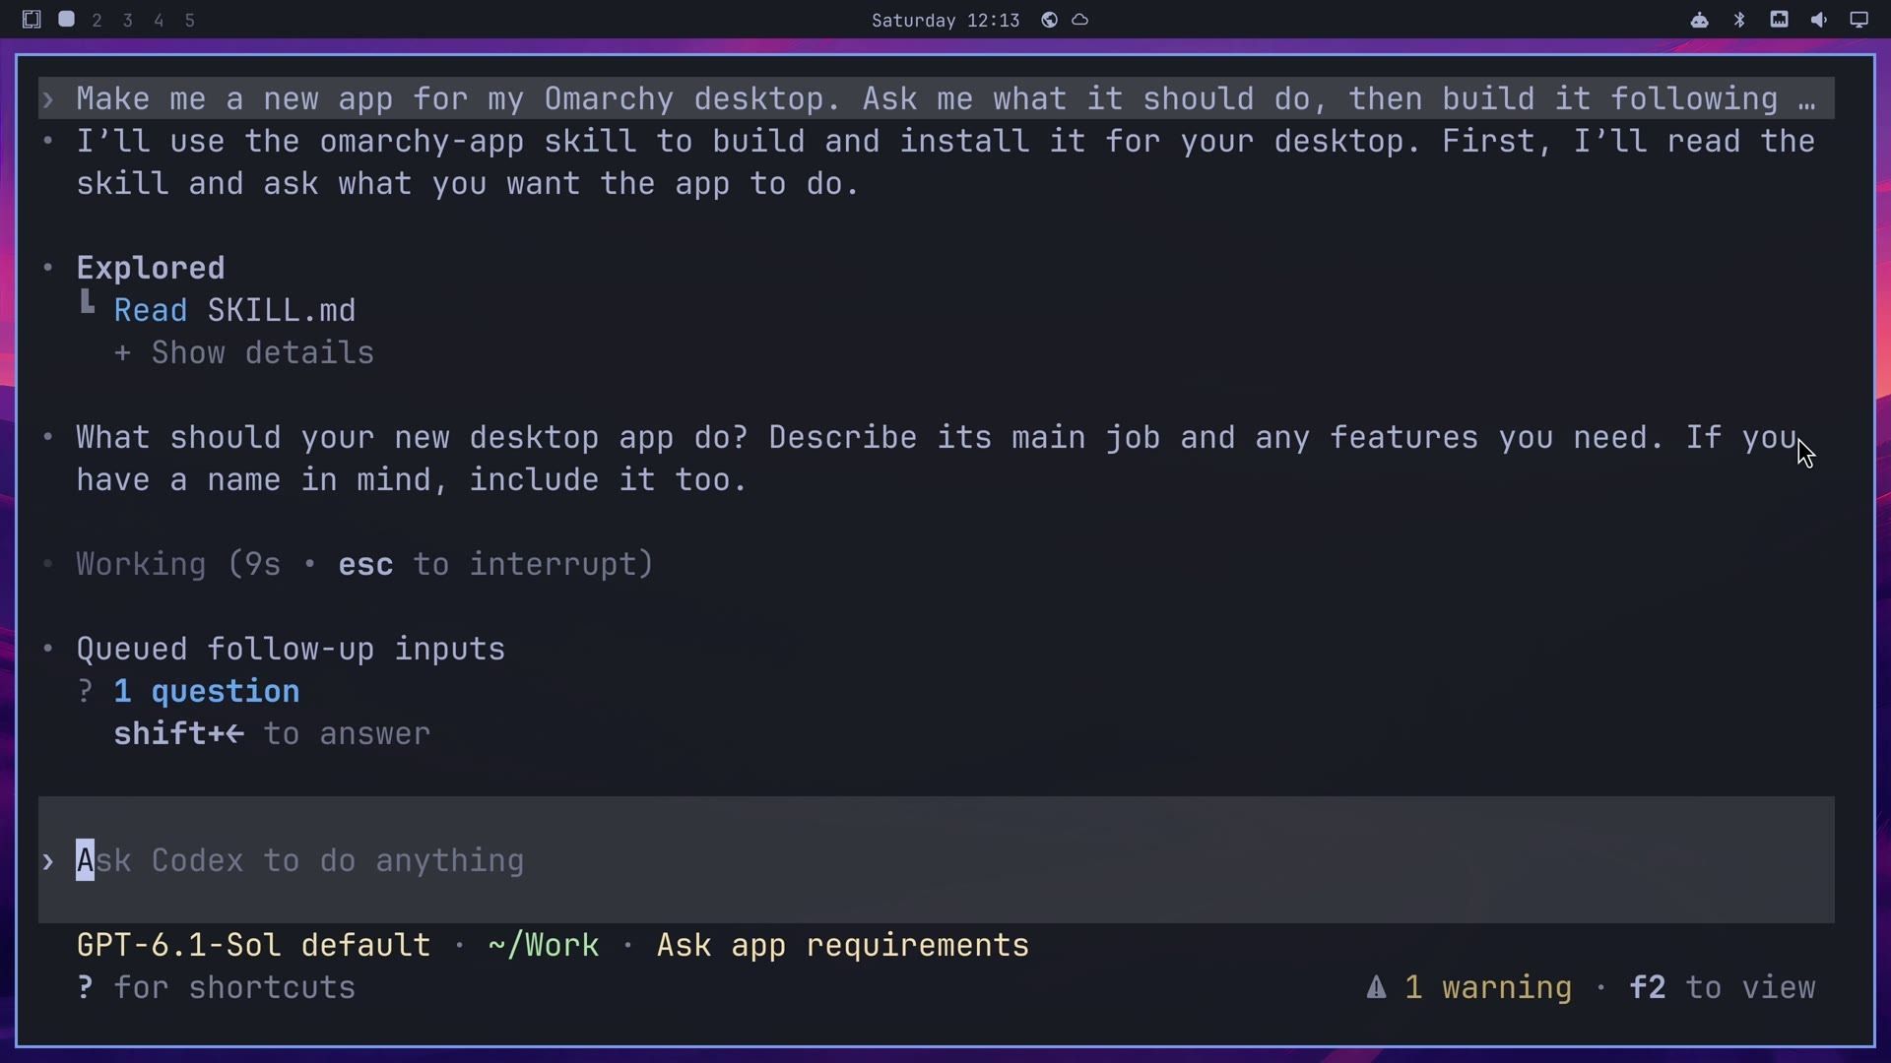Screen dimensions: 1891x1063
Task: Switch to workspace 4
Action: pos(159,20)
